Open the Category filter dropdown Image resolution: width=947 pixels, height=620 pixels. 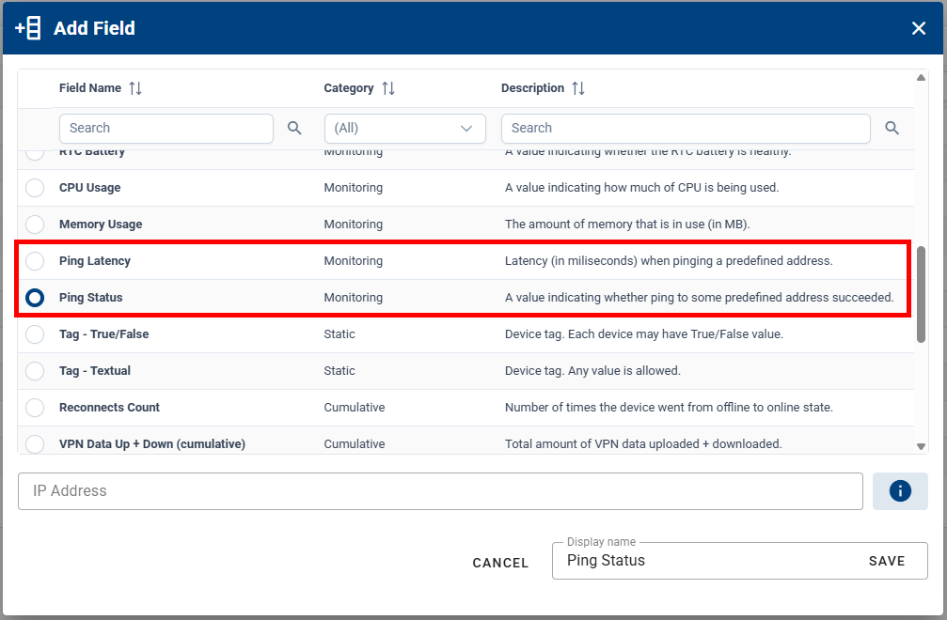pyautogui.click(x=404, y=128)
